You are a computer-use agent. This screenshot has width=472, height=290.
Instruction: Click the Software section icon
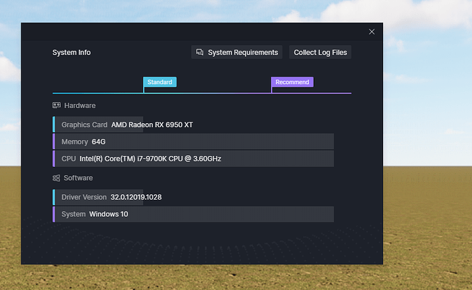click(56, 178)
